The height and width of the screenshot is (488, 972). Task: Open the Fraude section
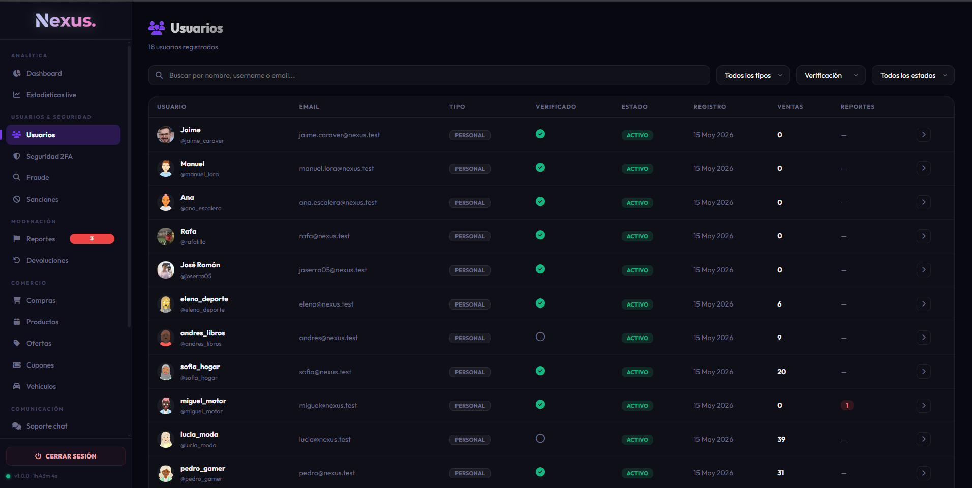63,177
